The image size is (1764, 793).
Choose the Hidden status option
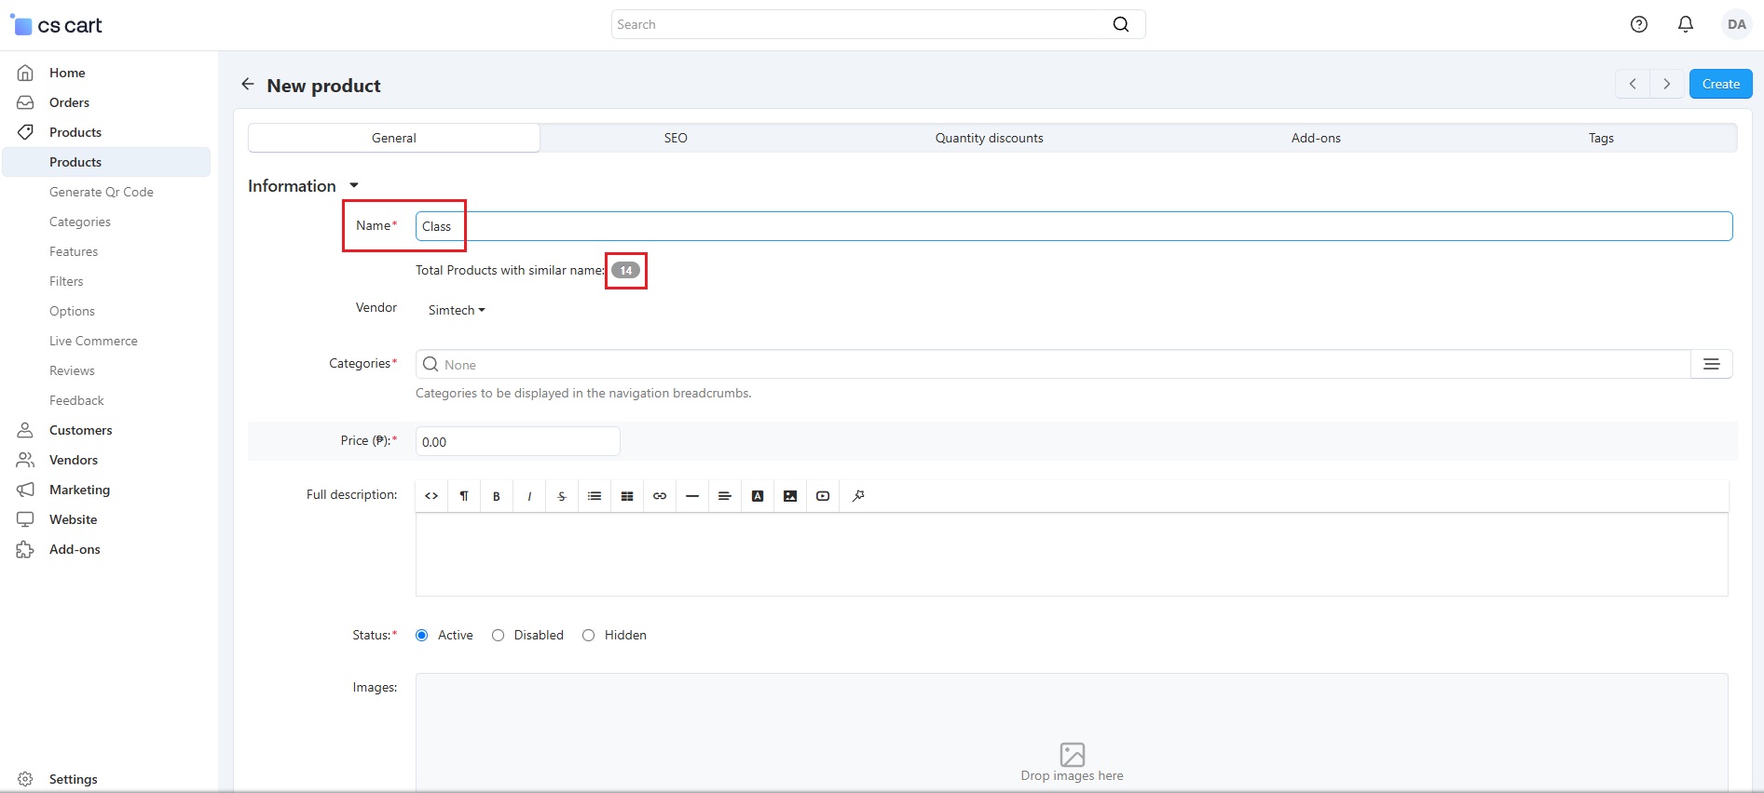(x=589, y=635)
